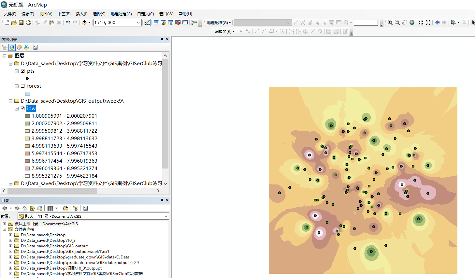Open the 编辑器(R) dropdown button
Screen dimensions: 475x278
(224, 31)
